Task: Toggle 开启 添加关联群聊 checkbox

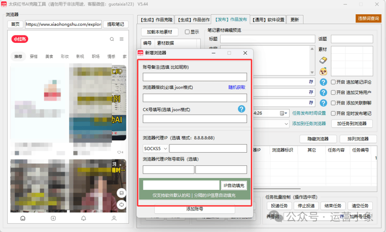Action: pos(333,103)
